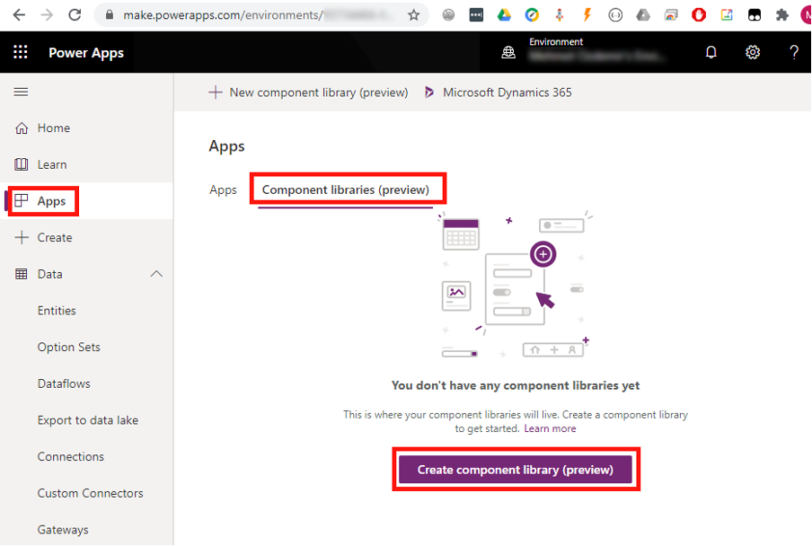Open Chrome extensions puzzle icon

(x=782, y=15)
